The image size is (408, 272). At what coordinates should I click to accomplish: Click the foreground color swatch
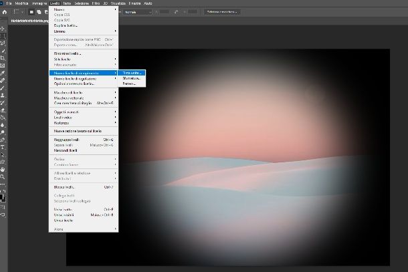(1, 196)
